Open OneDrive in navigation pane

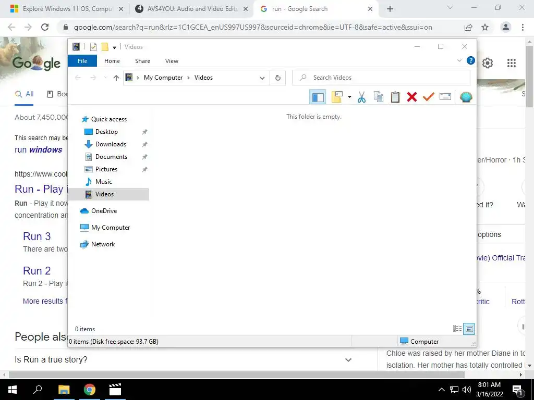coord(104,211)
